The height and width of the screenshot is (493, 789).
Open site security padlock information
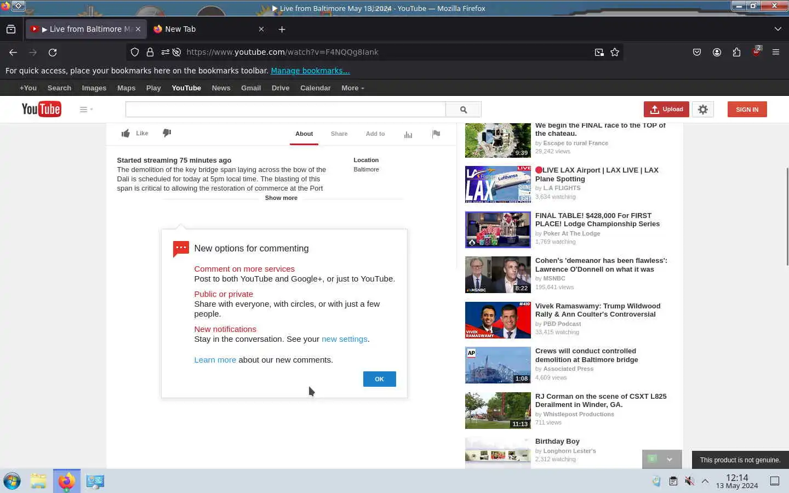[150, 52]
